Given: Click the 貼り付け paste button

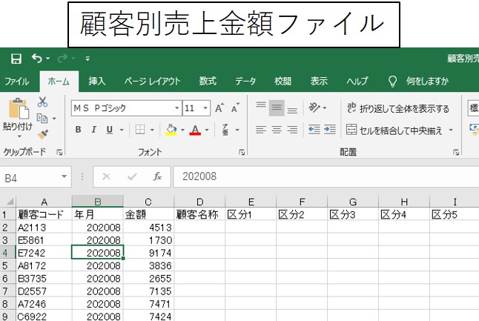Looking at the screenshot, I should [17, 117].
